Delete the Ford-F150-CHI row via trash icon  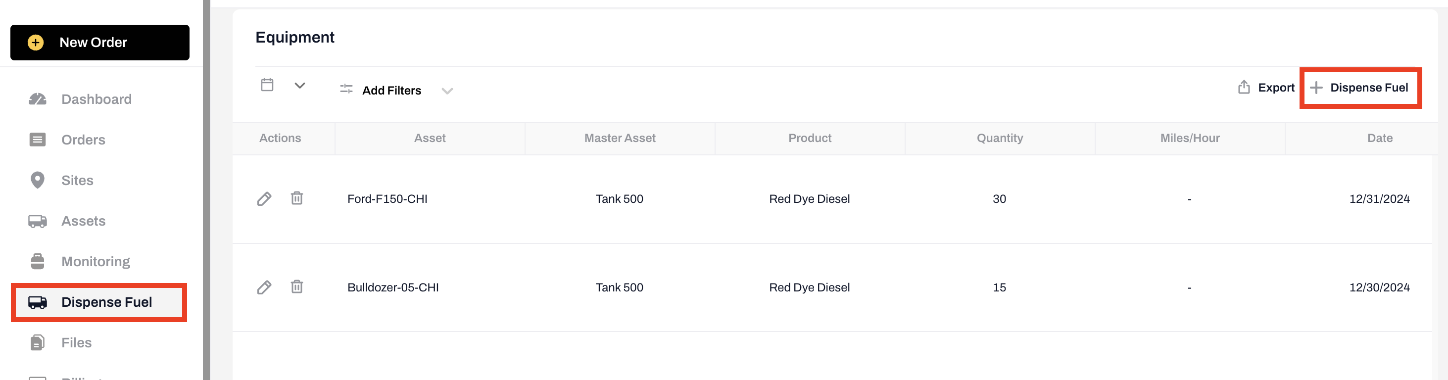click(x=297, y=198)
